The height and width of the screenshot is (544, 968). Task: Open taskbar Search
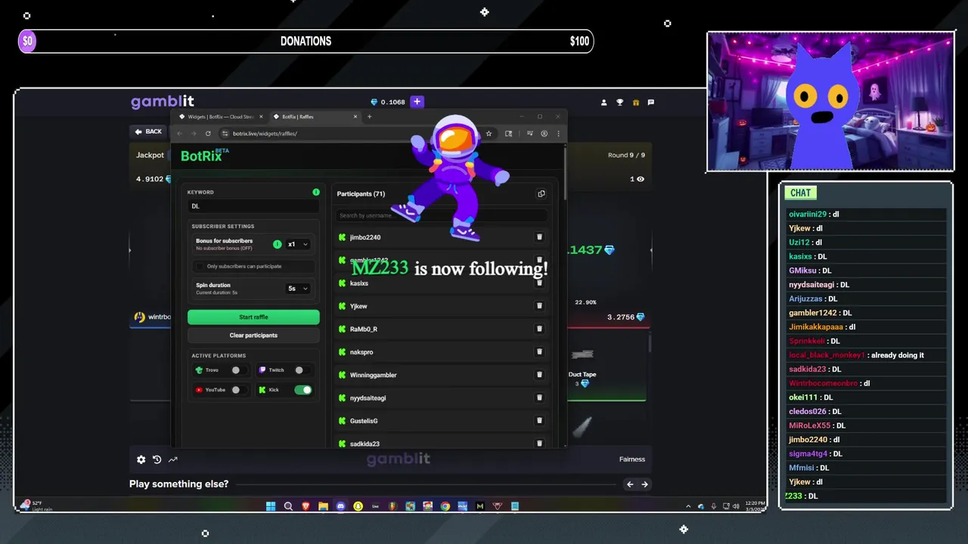tap(288, 506)
